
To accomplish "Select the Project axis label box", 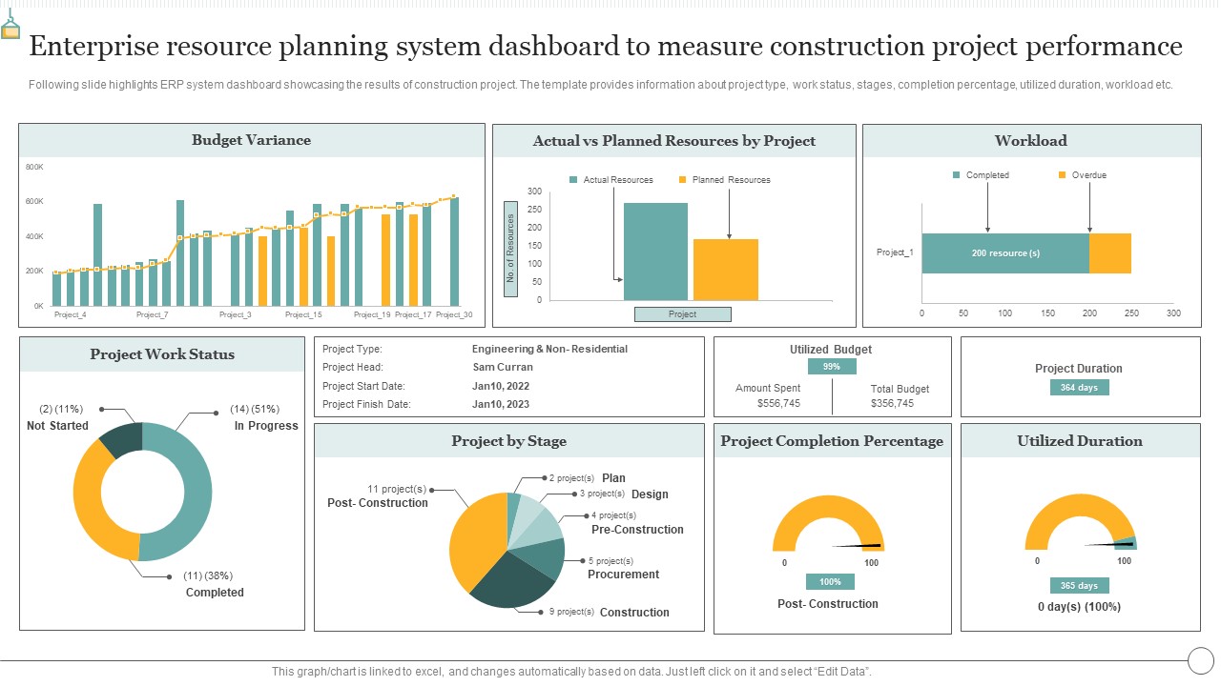I will (x=683, y=314).
